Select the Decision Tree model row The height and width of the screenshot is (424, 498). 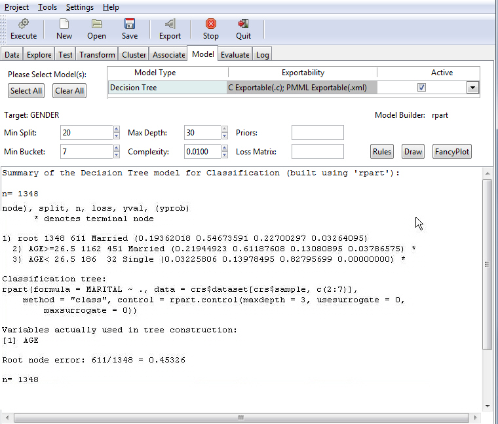(294, 88)
